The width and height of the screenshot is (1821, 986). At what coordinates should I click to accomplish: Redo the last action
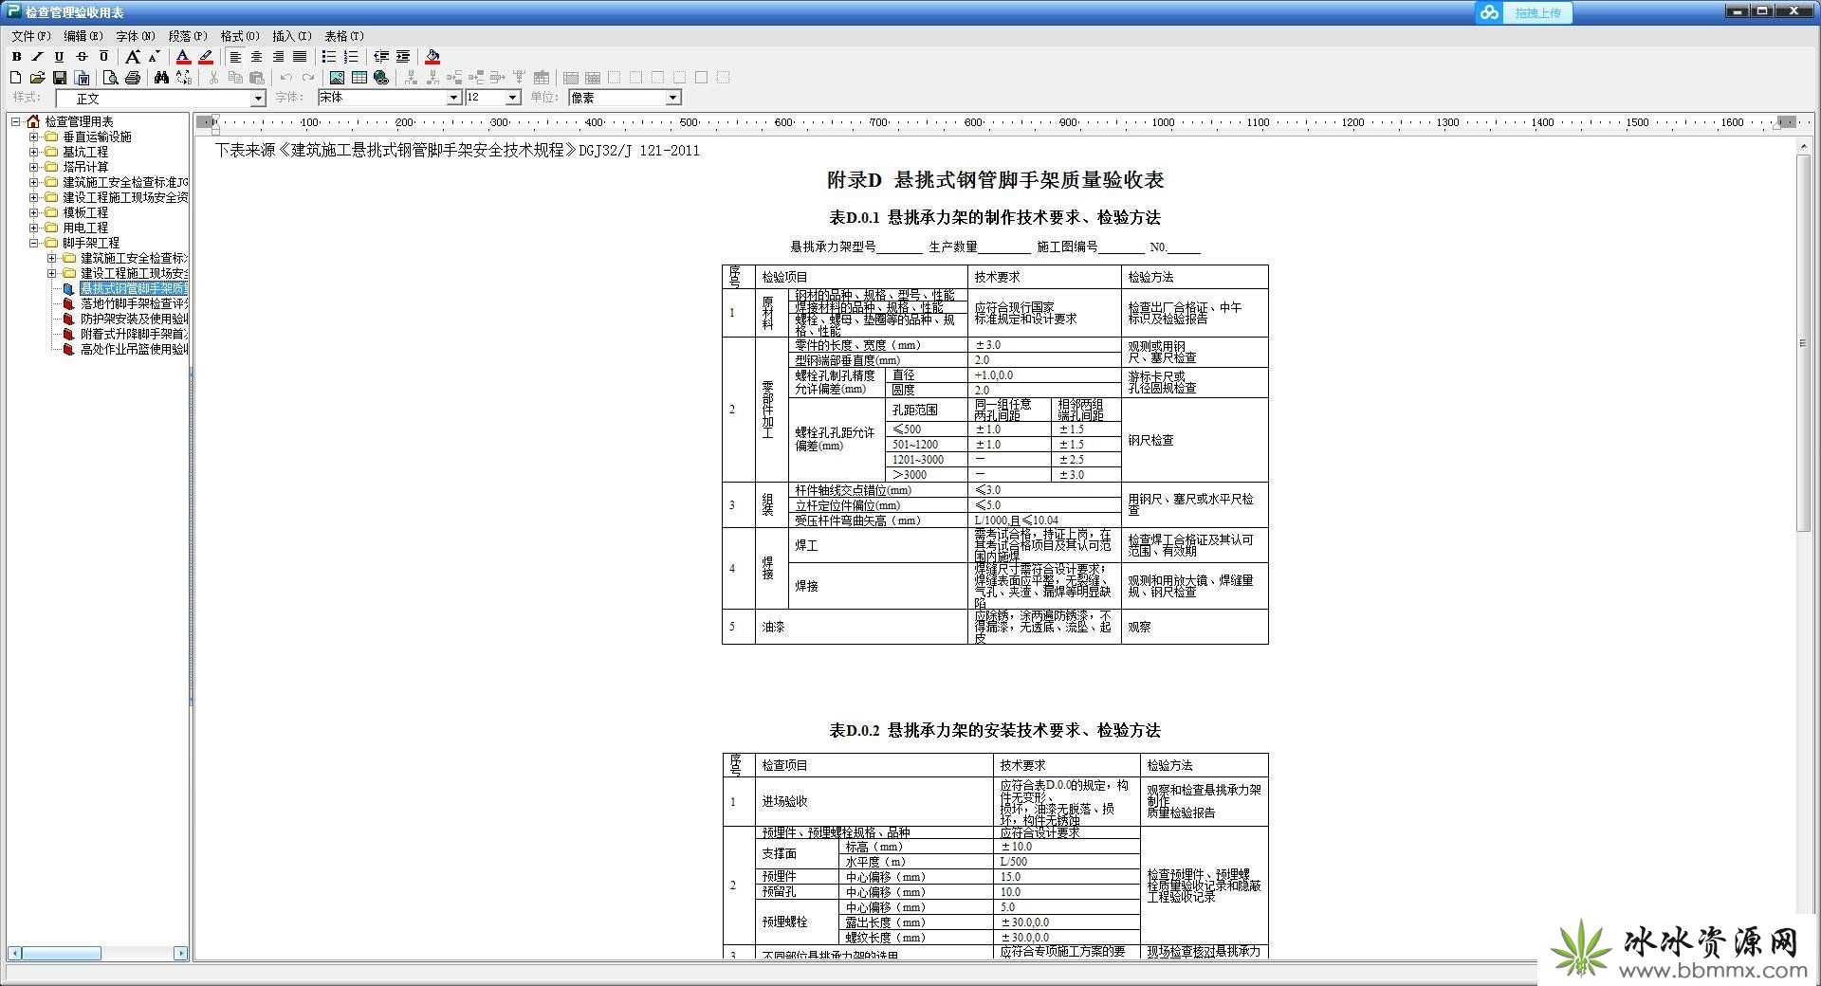pyautogui.click(x=307, y=78)
